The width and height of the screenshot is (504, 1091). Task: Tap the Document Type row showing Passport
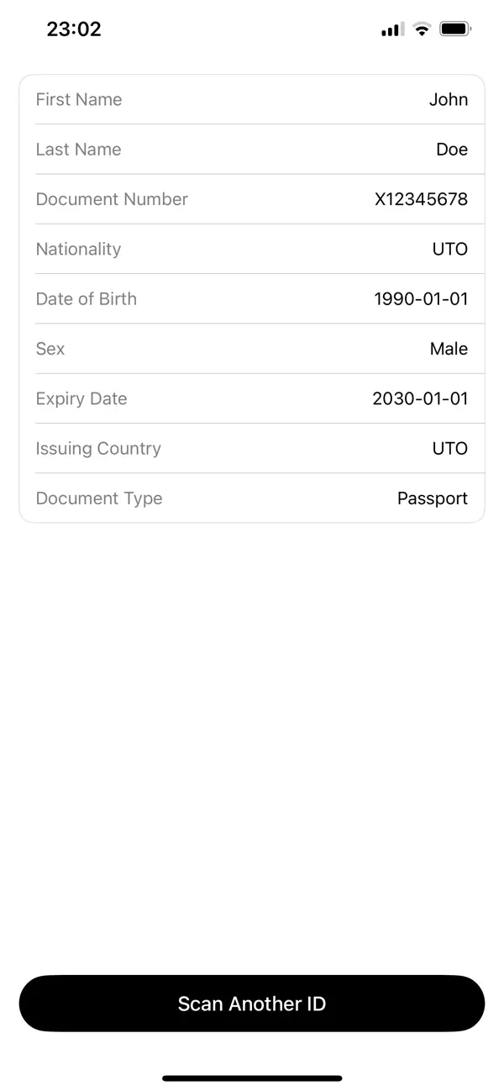coord(252,498)
